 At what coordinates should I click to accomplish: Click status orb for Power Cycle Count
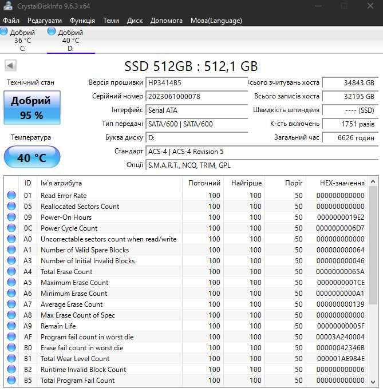[11, 228]
